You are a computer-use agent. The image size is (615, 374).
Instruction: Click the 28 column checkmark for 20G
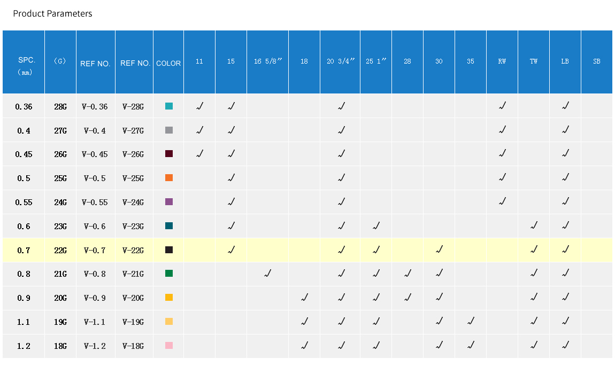[408, 298]
